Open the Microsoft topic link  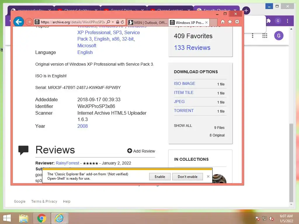(x=87, y=46)
